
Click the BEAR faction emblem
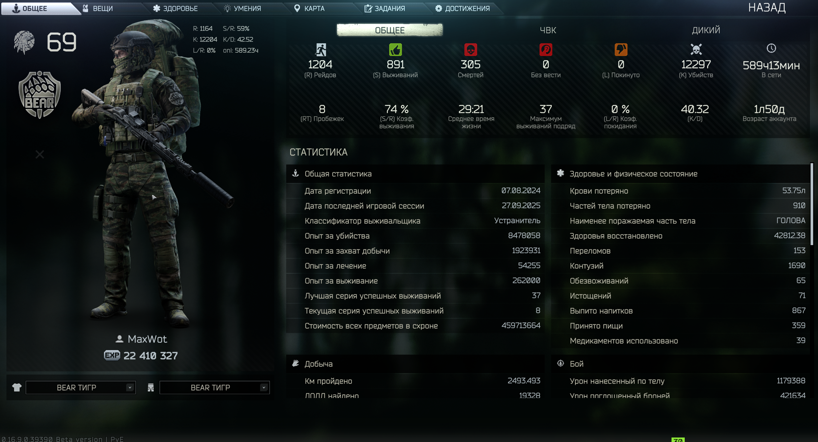coord(40,95)
